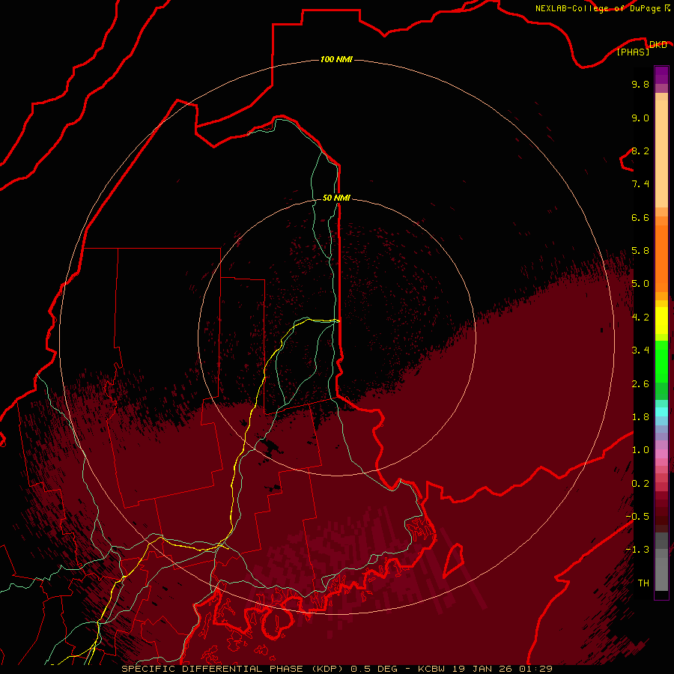Click the 100 NMI range ring label
Screen dimensions: 674x674
click(336, 59)
